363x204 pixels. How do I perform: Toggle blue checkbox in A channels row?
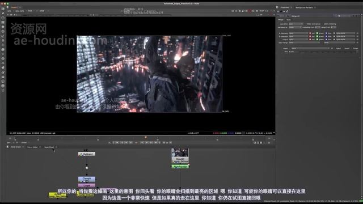point(326,33)
